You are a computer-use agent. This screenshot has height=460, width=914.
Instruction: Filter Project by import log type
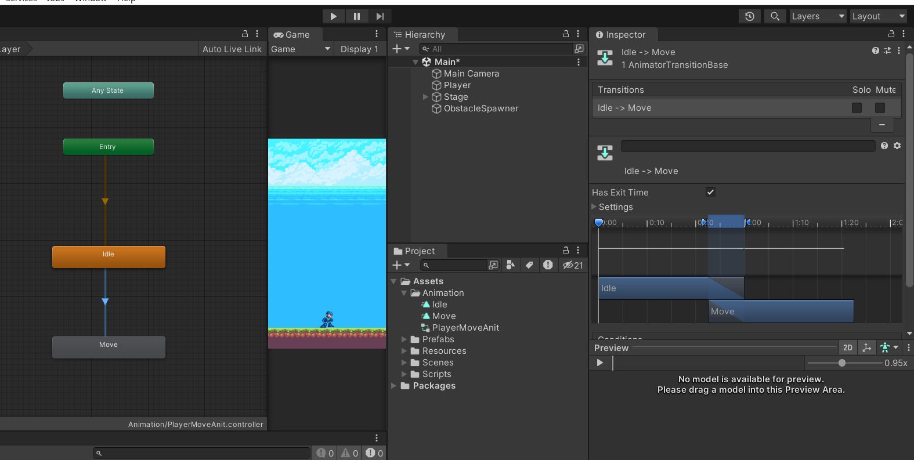click(548, 265)
